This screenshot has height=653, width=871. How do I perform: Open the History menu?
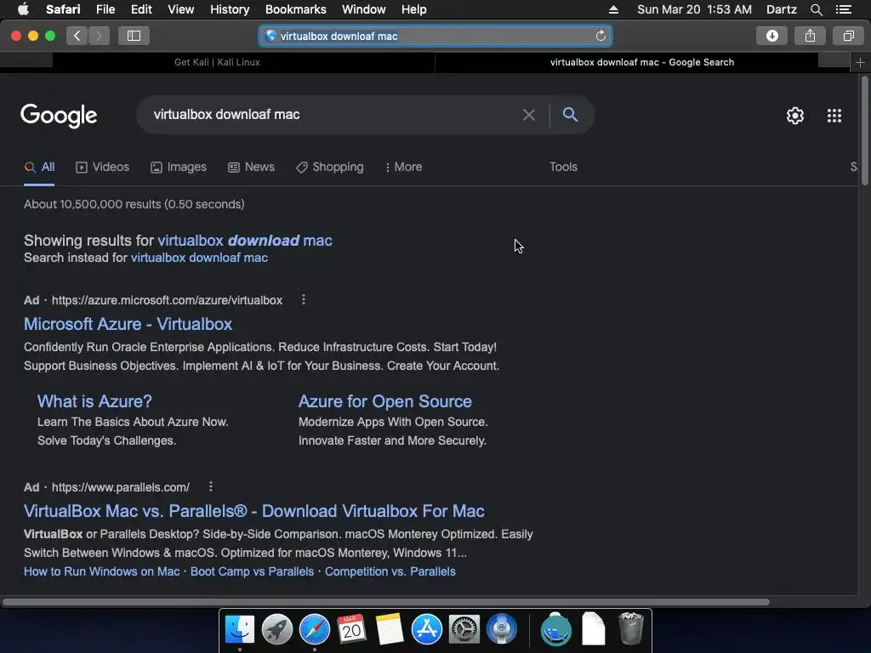(x=230, y=9)
